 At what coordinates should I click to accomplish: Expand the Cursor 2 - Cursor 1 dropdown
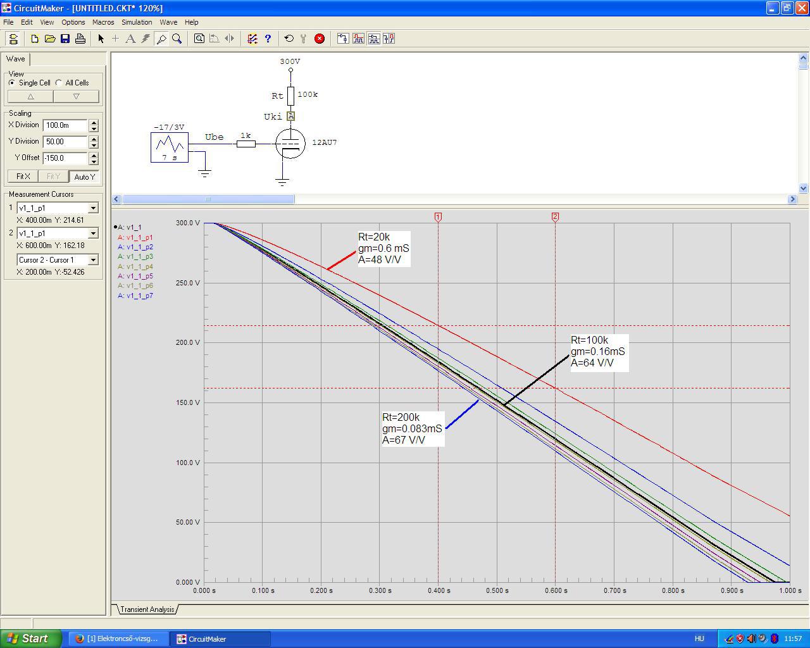(93, 260)
